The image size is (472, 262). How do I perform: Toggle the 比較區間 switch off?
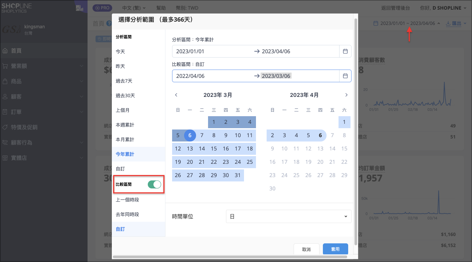(154, 184)
